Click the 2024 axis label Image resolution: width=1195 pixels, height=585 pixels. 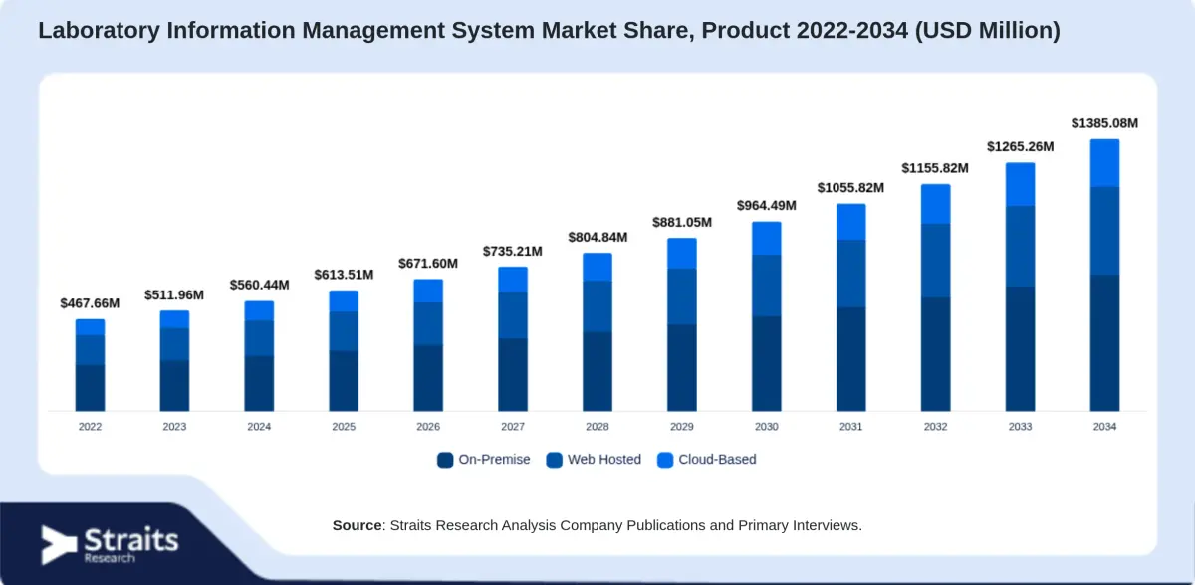click(x=259, y=426)
